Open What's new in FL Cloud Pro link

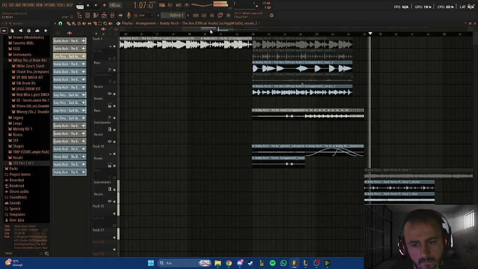[248, 15]
